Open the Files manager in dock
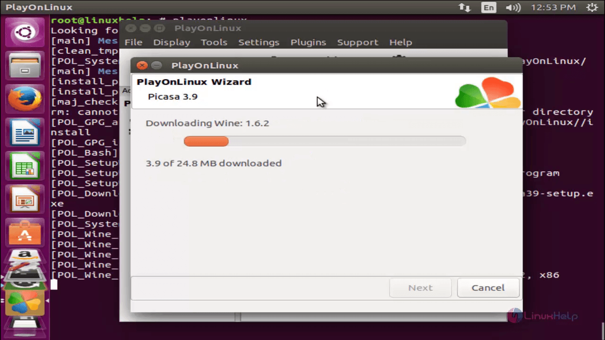Screen dimensions: 605x340 pos(25,66)
